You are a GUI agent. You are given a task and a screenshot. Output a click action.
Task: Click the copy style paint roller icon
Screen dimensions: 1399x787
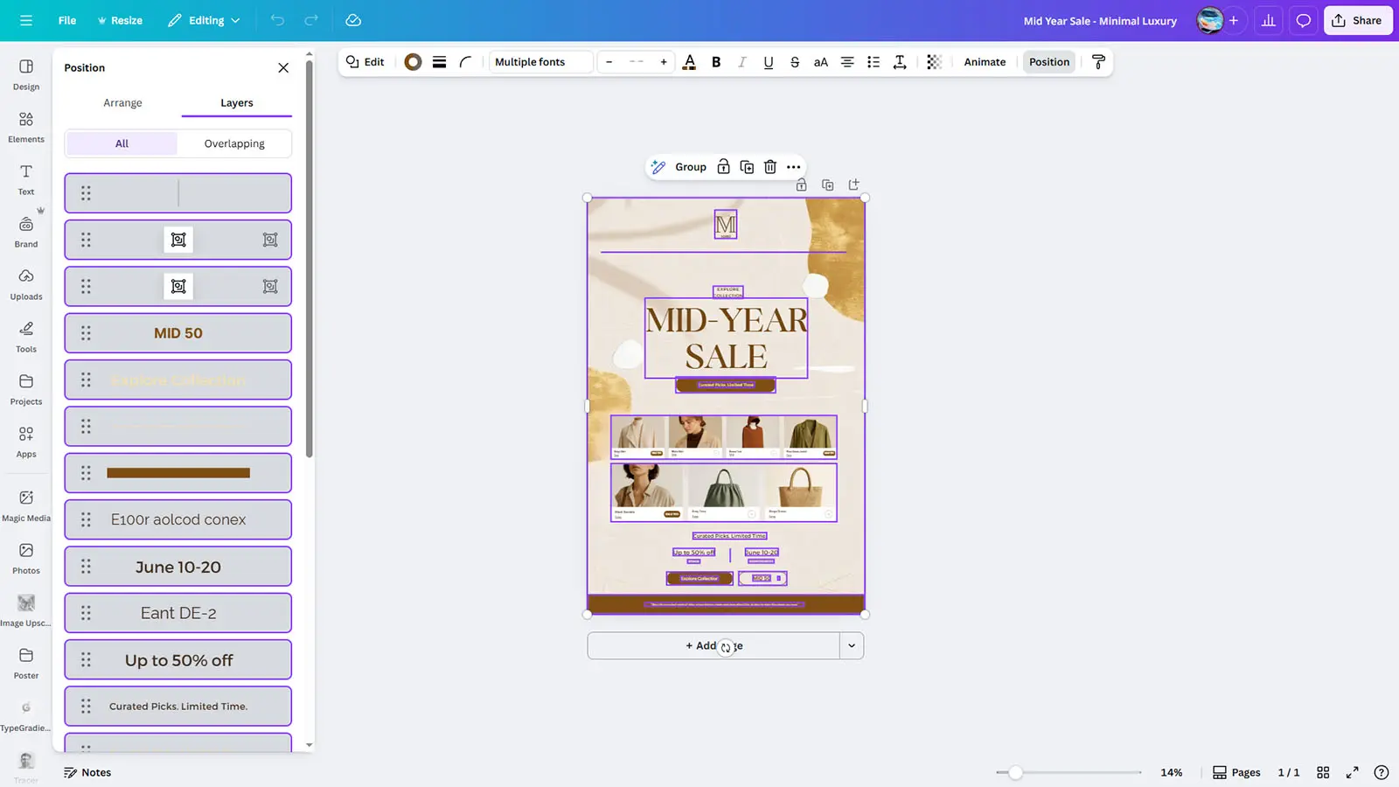pos(1098,62)
